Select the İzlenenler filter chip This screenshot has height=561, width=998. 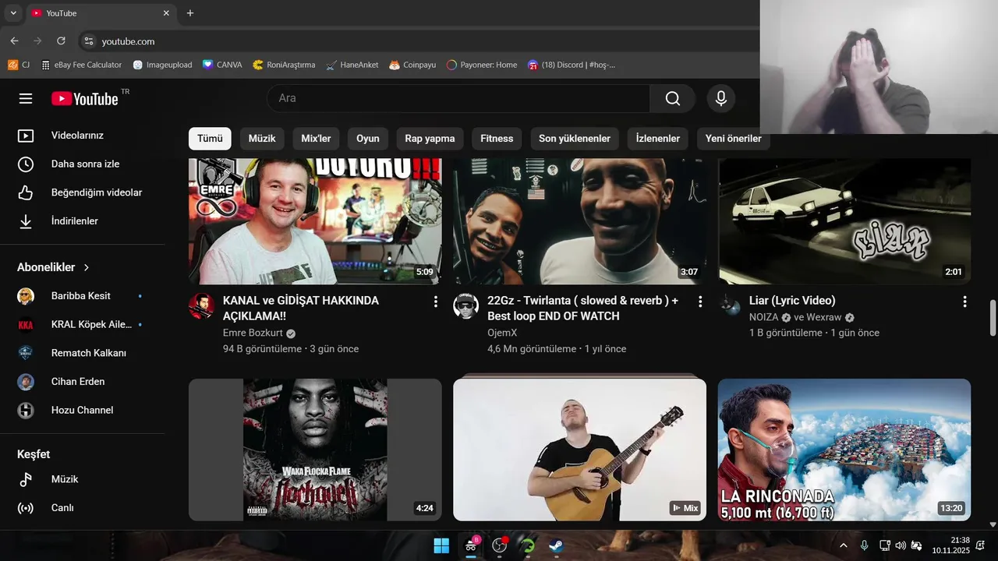click(658, 139)
